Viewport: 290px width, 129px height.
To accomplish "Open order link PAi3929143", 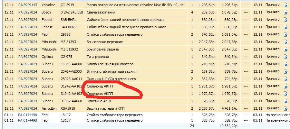I will pyautogui.click(x=27, y=5).
